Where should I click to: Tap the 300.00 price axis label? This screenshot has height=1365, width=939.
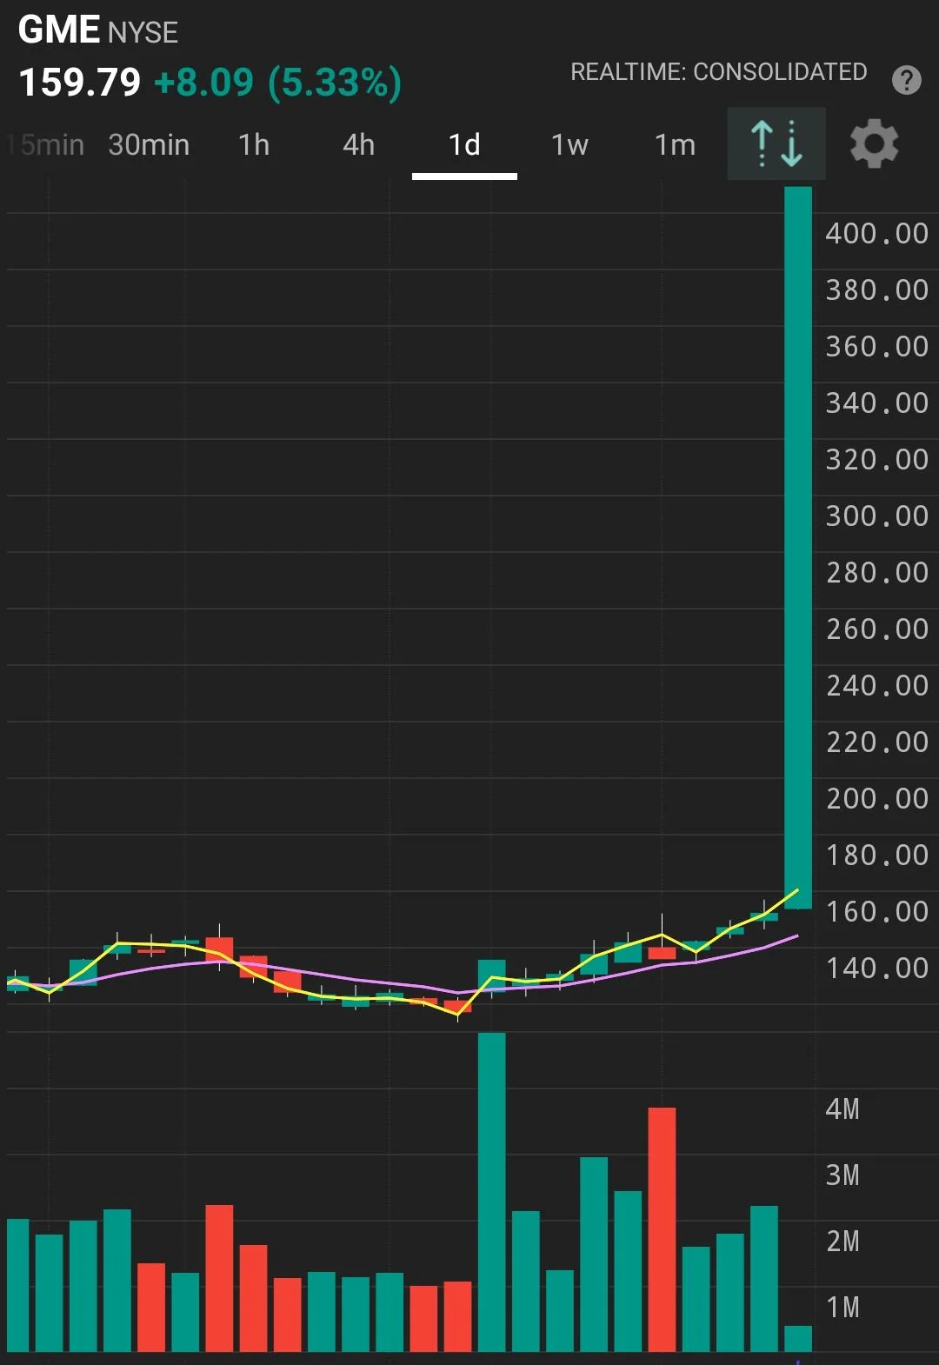877,516
